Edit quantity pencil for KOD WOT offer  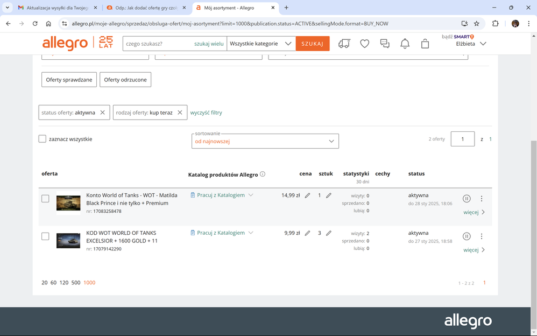click(x=328, y=233)
